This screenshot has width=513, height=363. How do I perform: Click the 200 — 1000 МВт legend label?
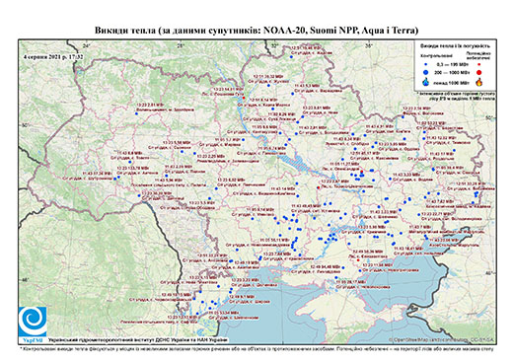pos(453,72)
